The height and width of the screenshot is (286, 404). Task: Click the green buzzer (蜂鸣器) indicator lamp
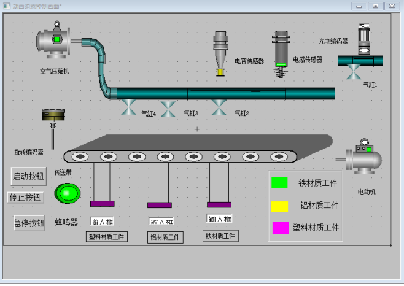point(66,193)
